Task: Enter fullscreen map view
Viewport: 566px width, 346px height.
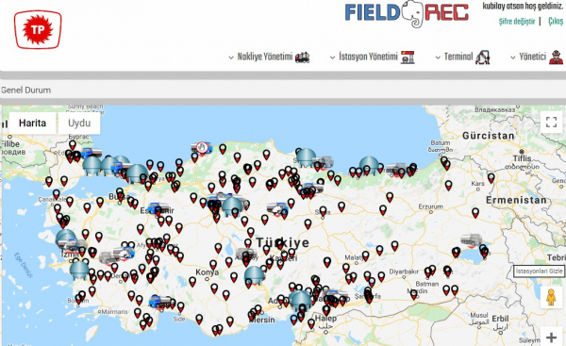Action: tap(551, 122)
